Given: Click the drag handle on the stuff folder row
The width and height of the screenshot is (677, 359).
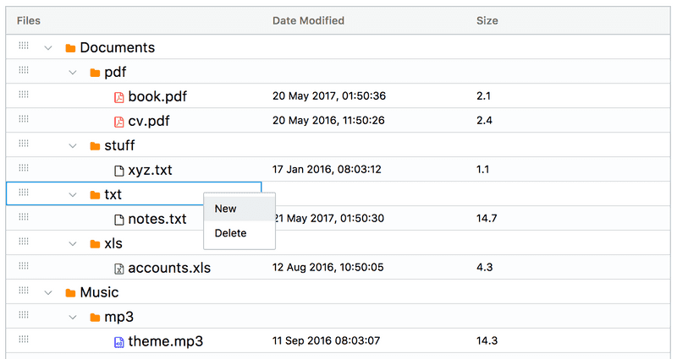Looking at the screenshot, I should (x=24, y=144).
